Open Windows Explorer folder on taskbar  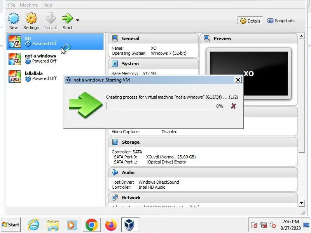click(x=53, y=225)
